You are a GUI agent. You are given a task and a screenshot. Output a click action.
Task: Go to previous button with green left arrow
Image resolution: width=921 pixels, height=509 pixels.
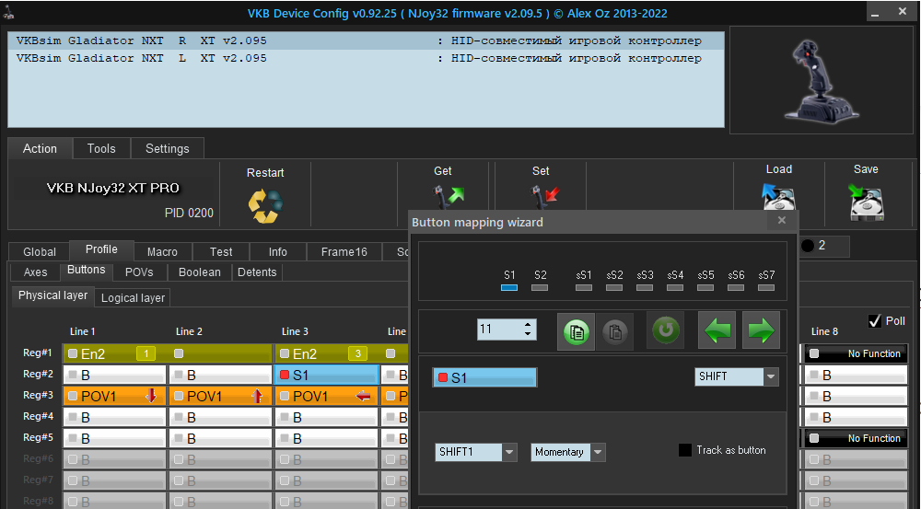(x=717, y=330)
